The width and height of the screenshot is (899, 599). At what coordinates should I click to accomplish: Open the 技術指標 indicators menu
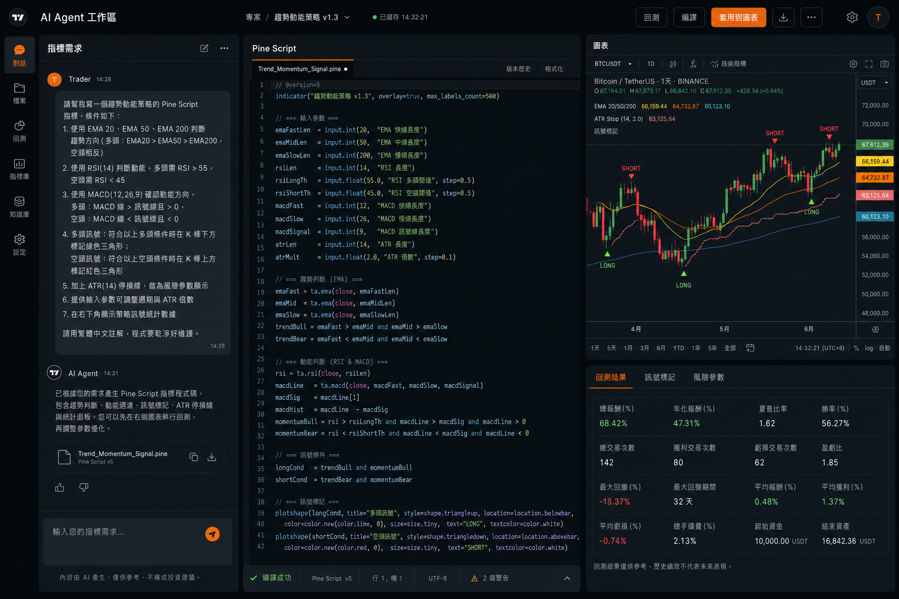[x=728, y=64]
